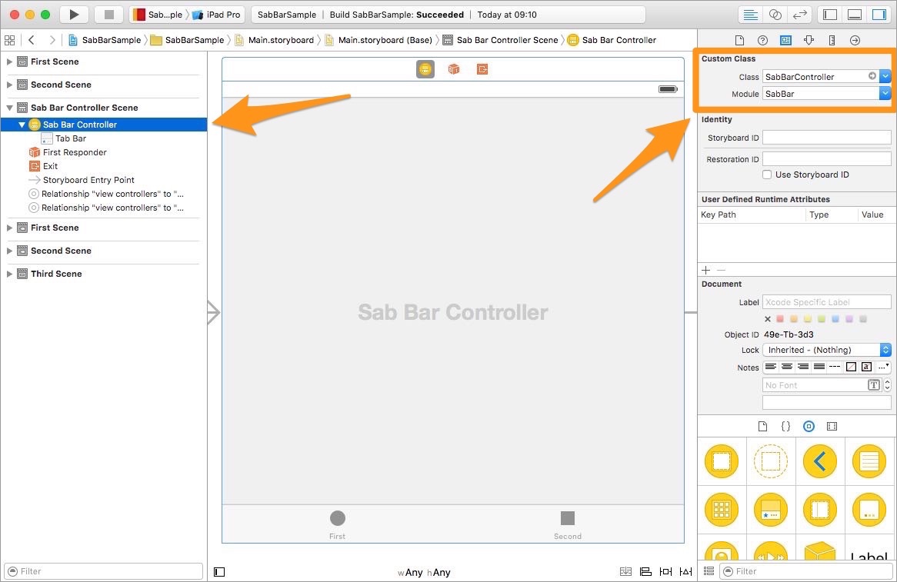Toggle the Debug area visibility
Screen dimensions: 897x582
tap(854, 15)
